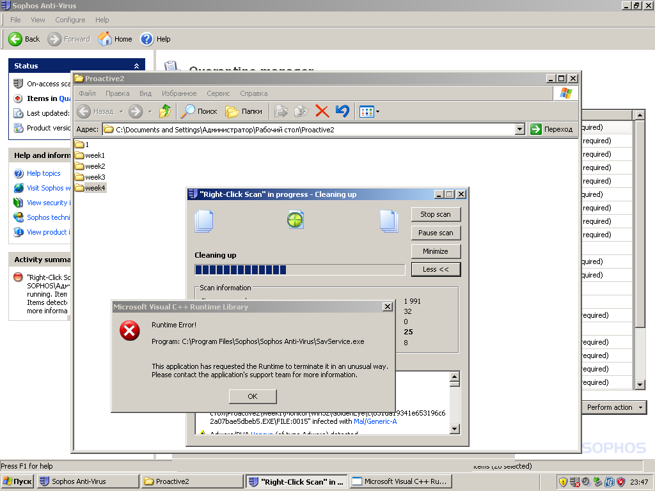This screenshot has height=491, width=655.
Task: Click the Copy To folder icon in the Explorer toolbar
Action: coord(301,111)
